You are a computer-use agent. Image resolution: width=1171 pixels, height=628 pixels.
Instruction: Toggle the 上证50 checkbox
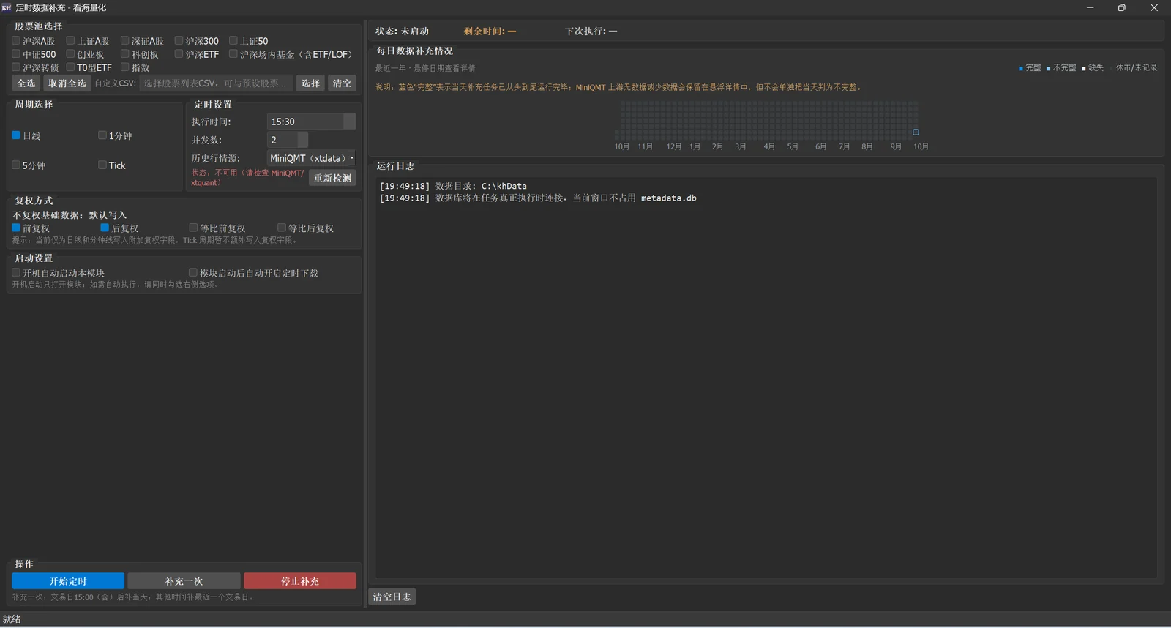pyautogui.click(x=233, y=41)
